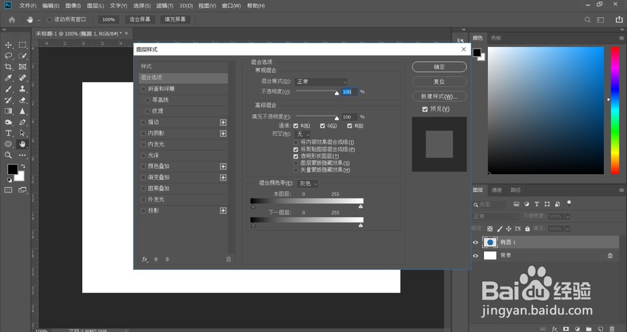The width and height of the screenshot is (627, 332).
Task: Click the plus icon beside 内阴影
Action: pyautogui.click(x=223, y=133)
